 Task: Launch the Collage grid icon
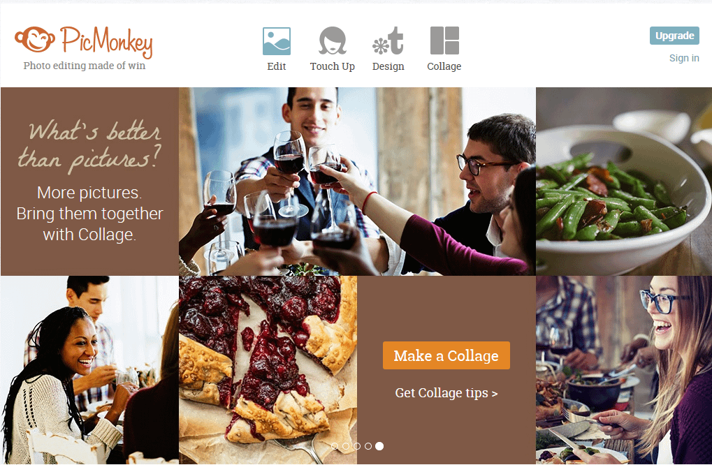click(444, 40)
